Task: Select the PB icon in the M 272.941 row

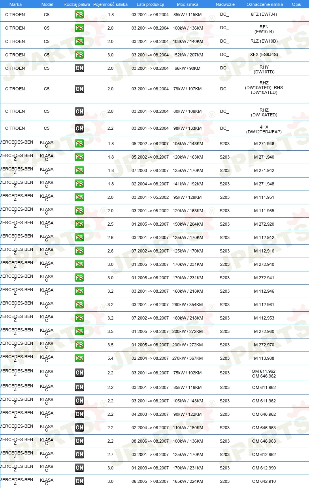Action: click(x=79, y=278)
